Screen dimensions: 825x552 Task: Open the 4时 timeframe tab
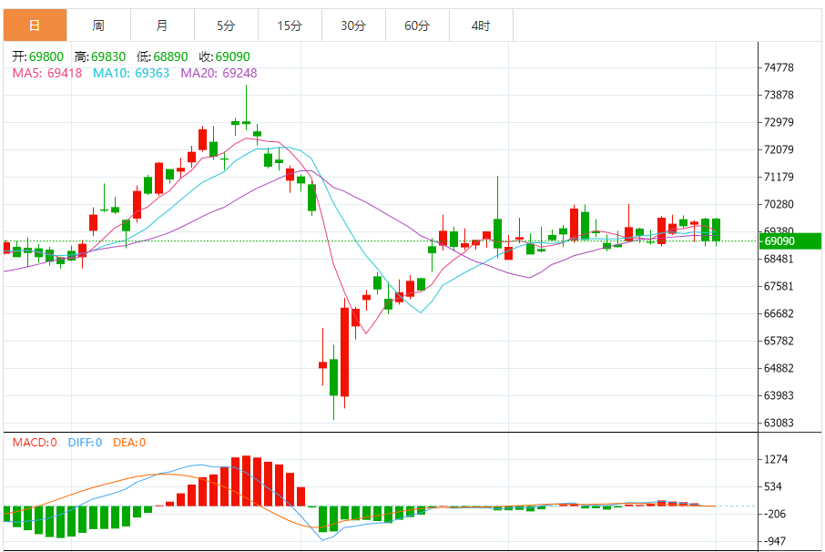click(x=481, y=26)
